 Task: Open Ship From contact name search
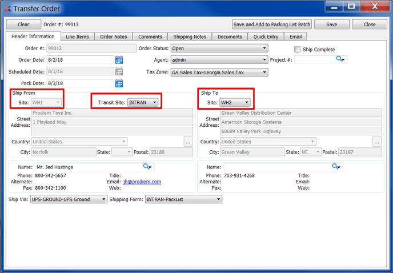[x=147, y=167]
